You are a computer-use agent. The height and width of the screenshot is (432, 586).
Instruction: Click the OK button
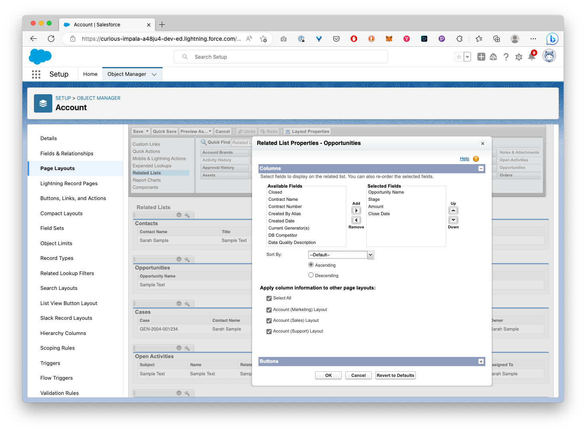pyautogui.click(x=328, y=375)
